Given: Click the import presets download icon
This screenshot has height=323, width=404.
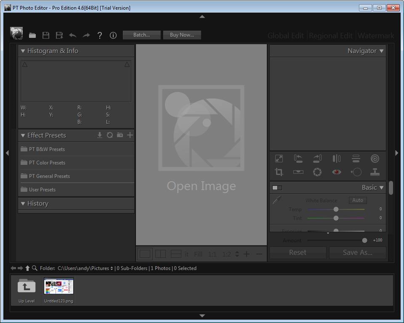Looking at the screenshot, I should (x=100, y=135).
